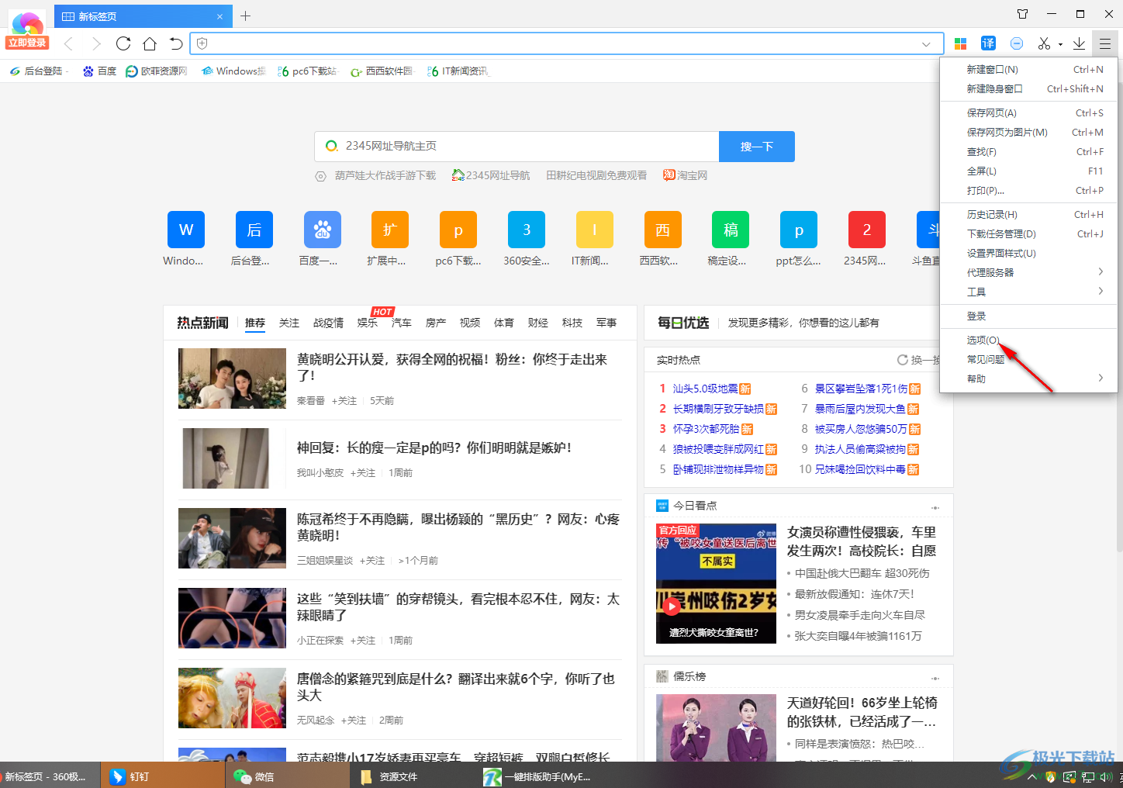Expand the screenshot tool dropdown arrow
This screenshot has height=788, width=1123.
click(1060, 44)
